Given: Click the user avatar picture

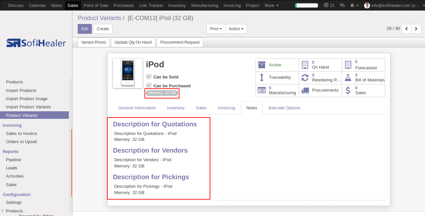Looking at the screenshot, I should coord(367,5).
